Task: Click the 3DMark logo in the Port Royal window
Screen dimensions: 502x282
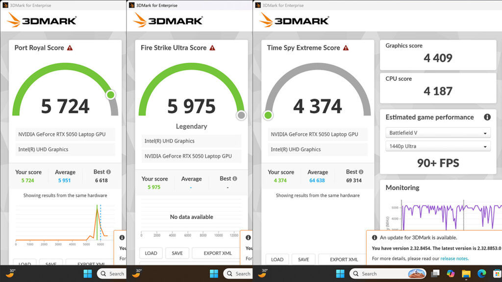Action: [42, 20]
